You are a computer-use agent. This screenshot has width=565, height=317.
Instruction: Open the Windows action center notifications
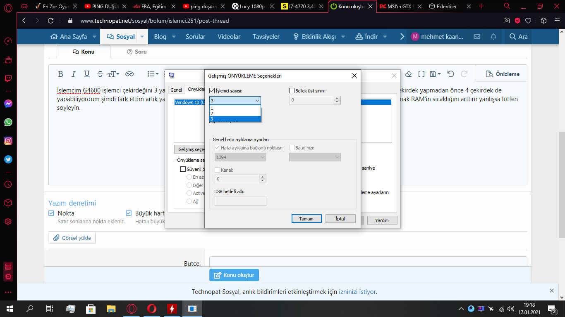[552, 308]
